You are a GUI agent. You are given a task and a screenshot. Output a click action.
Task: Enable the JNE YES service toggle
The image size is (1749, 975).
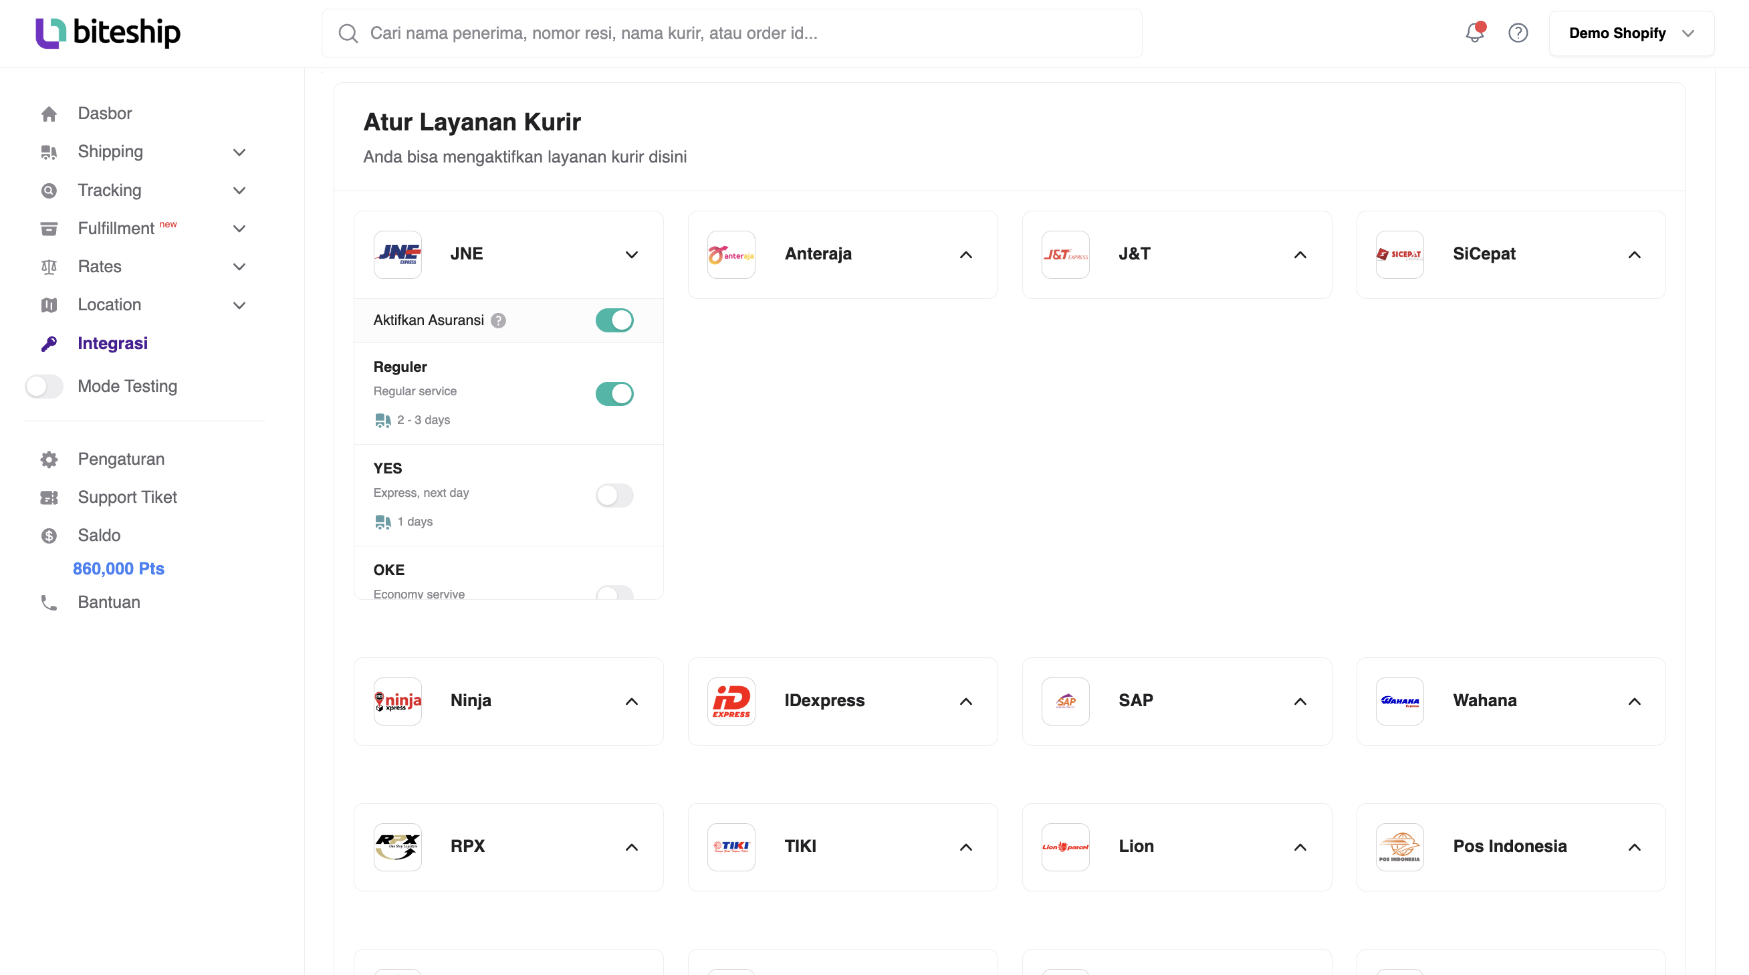point(614,496)
